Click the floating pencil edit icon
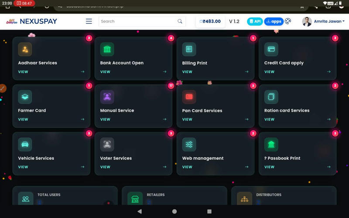The height and width of the screenshot is (218, 349). click(x=3, y=89)
